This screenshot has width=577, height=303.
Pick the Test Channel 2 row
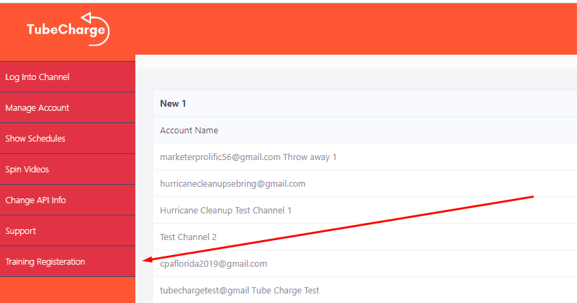coord(188,237)
